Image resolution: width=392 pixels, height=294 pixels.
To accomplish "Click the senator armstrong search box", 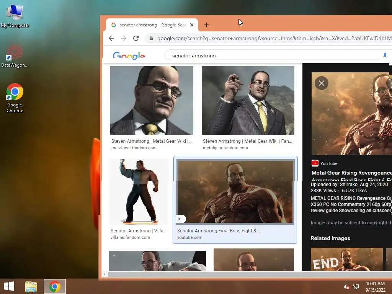I will (x=275, y=55).
